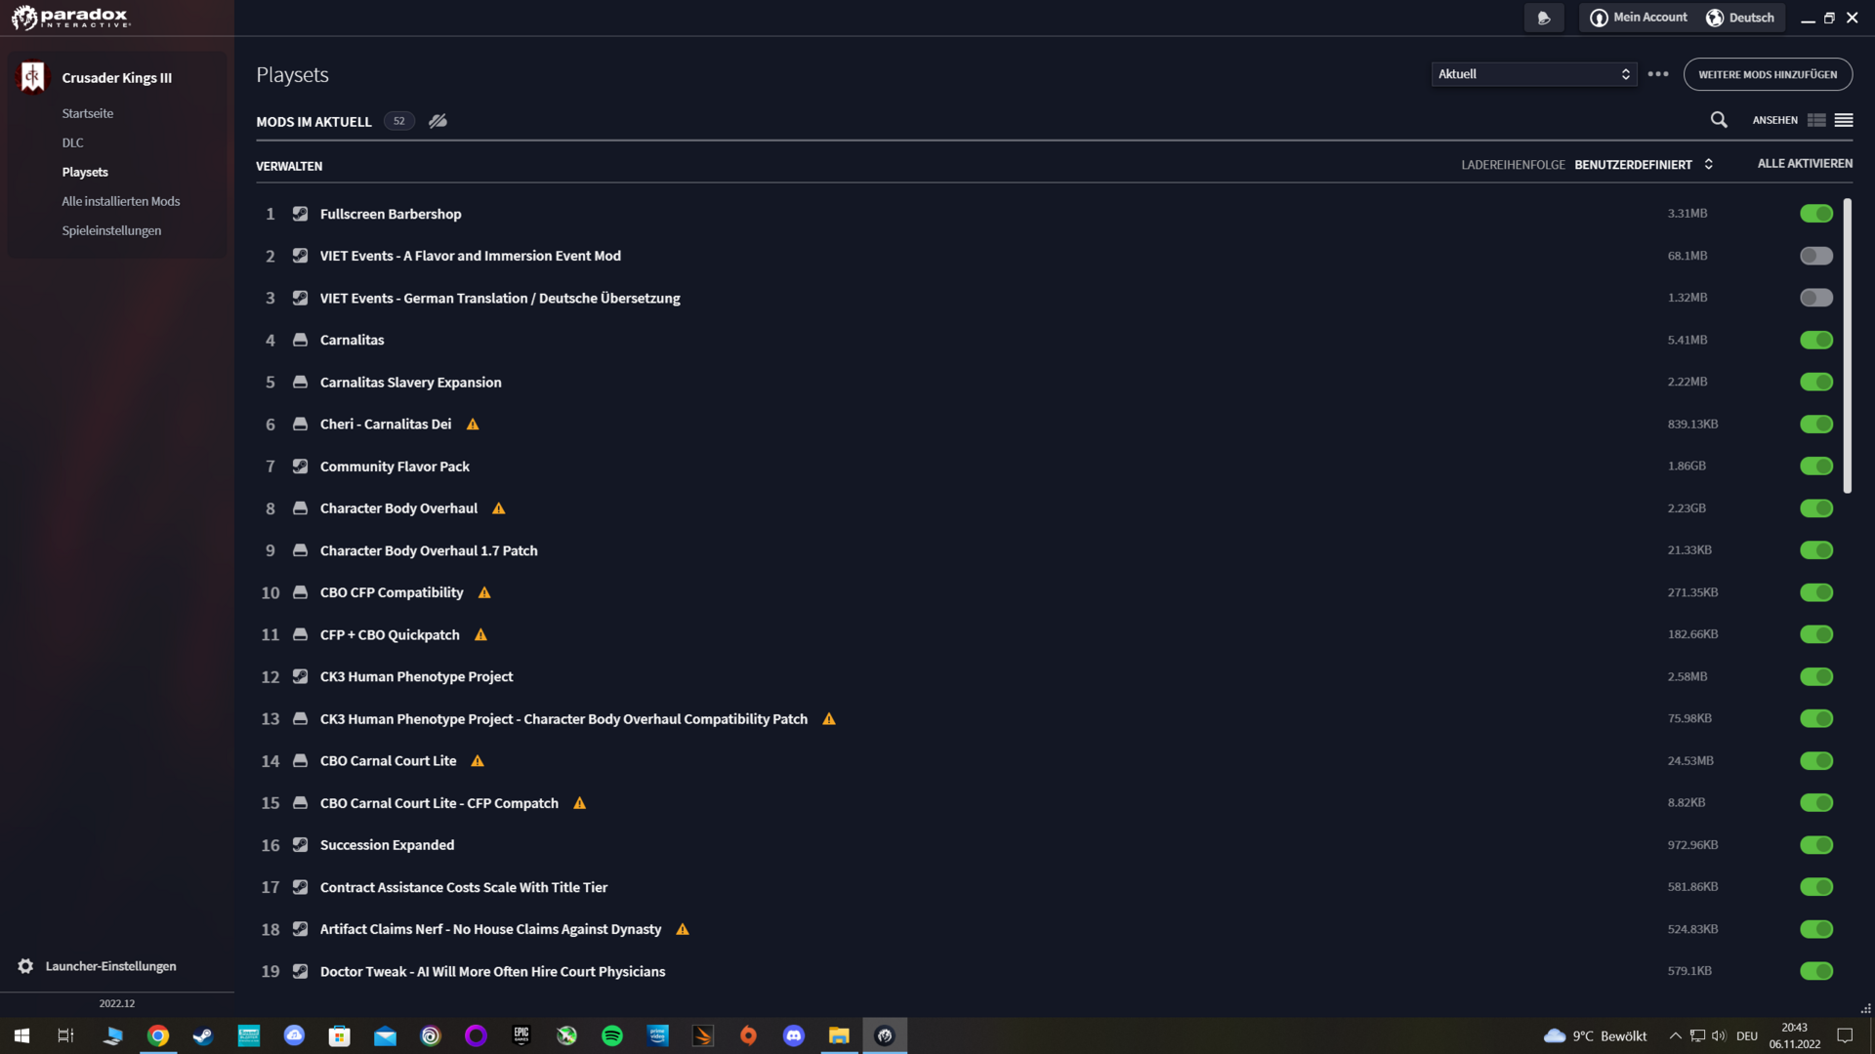Viewport: 1875px width, 1054px height.
Task: Select the Contract Assistance Costs mod row
Action: tap(1045, 887)
